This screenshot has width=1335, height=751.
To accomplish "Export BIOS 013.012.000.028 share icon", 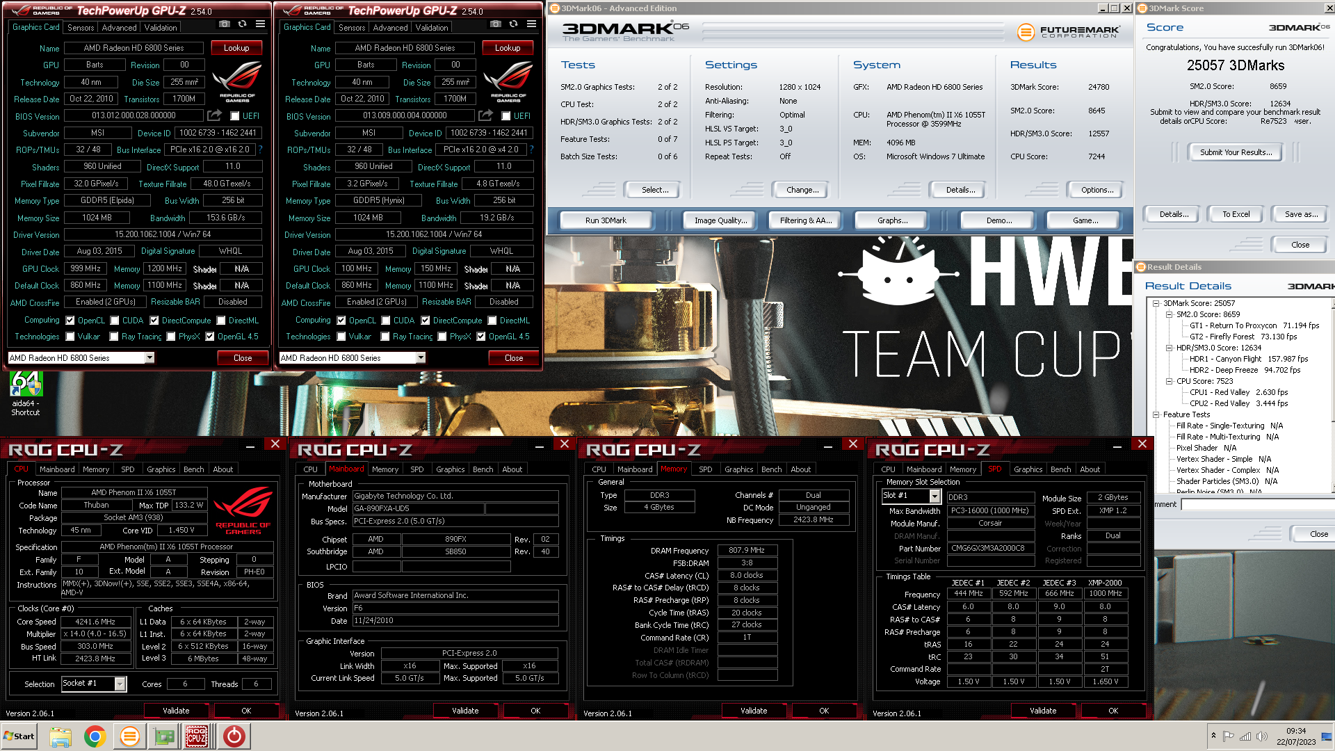I will pyautogui.click(x=214, y=115).
